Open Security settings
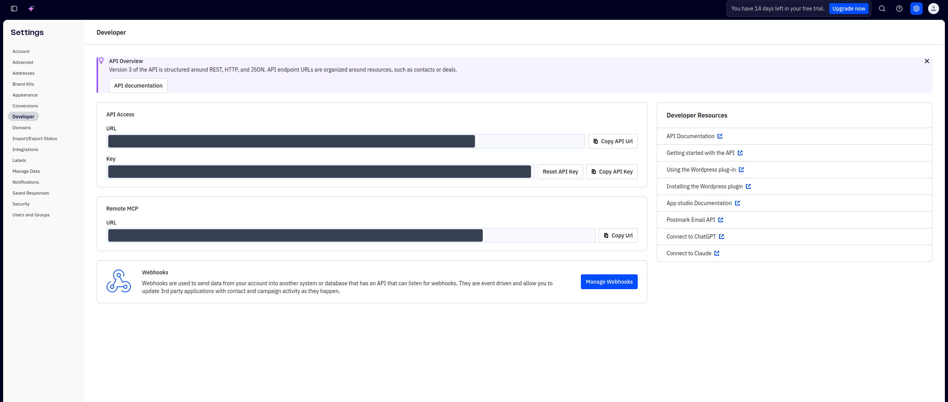 click(x=21, y=204)
